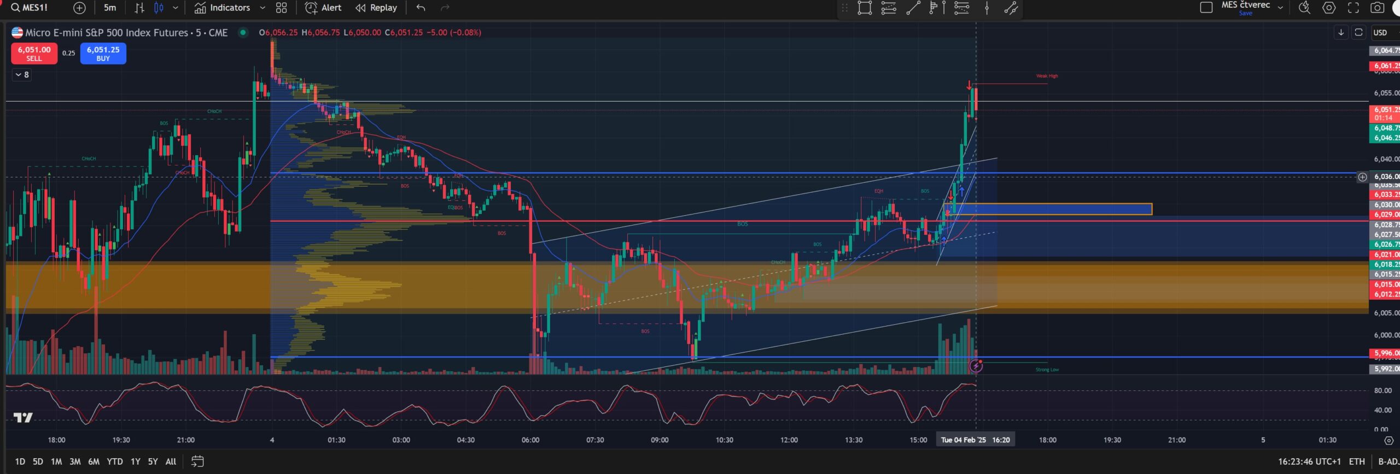Select the parallel channel drawing tool
Viewport: 1400px width, 474px height.
(x=889, y=8)
